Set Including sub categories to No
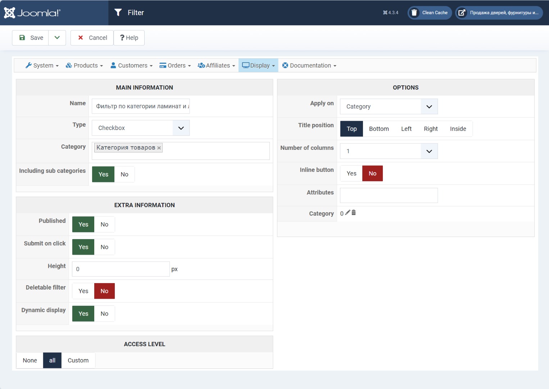This screenshot has width=549, height=389. 124,174
